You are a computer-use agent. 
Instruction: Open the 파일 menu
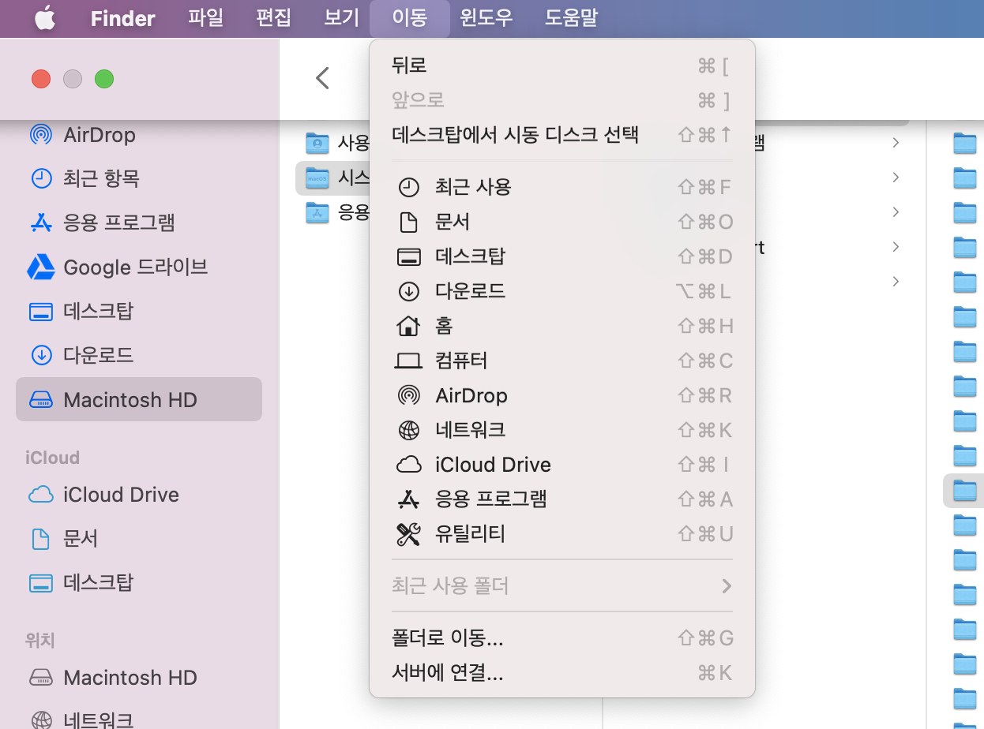(206, 18)
